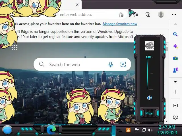Click the speaker device thumbnail in volume popup
Screen dimensions: 182x136
149,46
